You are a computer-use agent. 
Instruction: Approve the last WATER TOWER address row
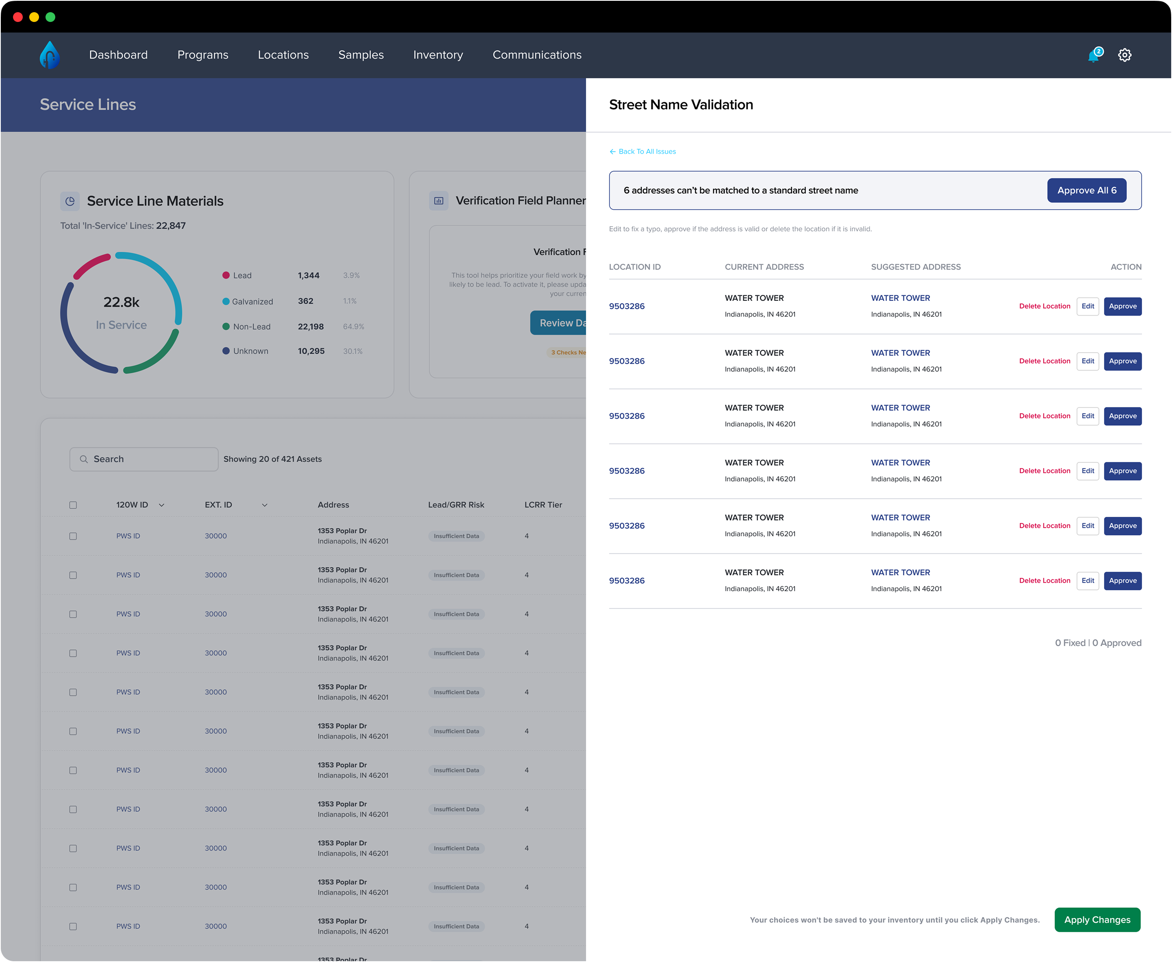(x=1123, y=581)
